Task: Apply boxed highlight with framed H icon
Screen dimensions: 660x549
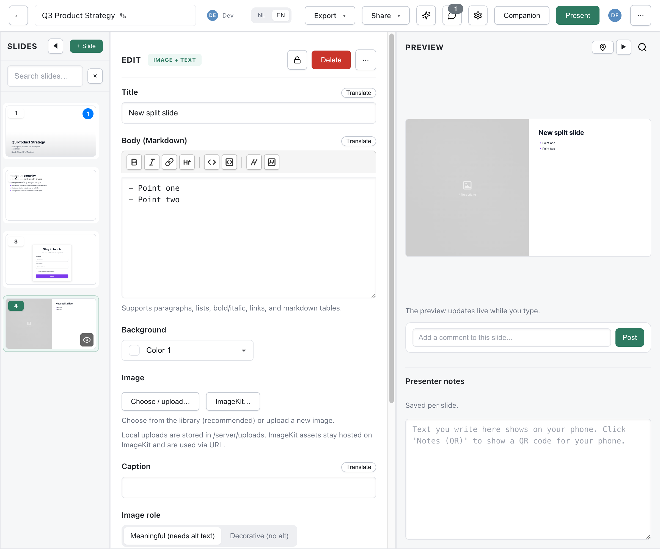Action: pos(271,162)
